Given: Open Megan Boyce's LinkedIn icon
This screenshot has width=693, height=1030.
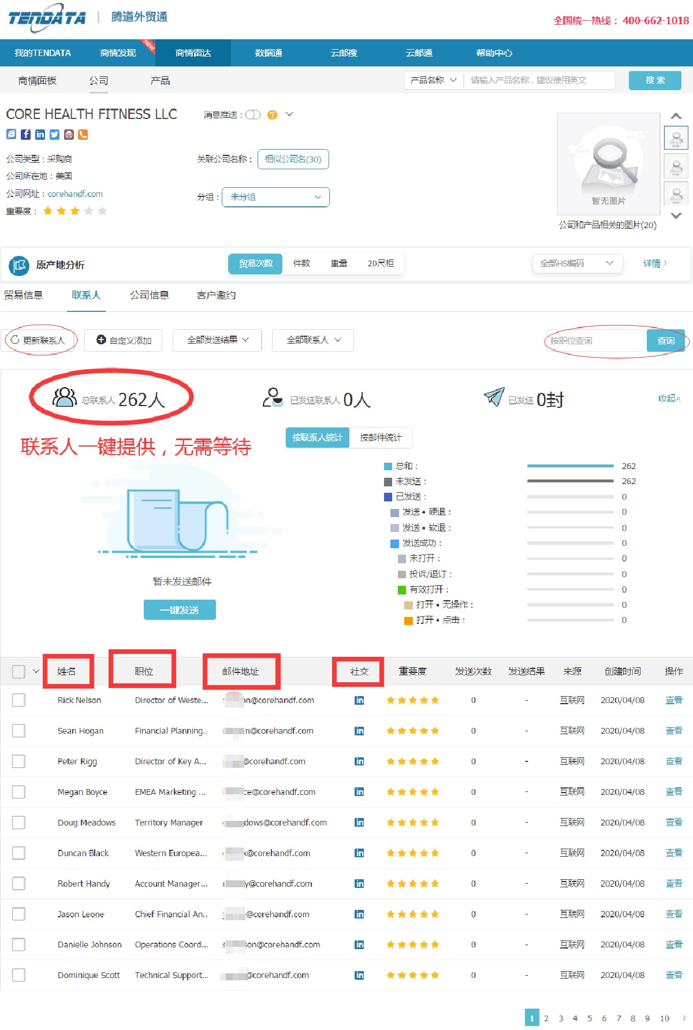Looking at the screenshot, I should coord(359,792).
